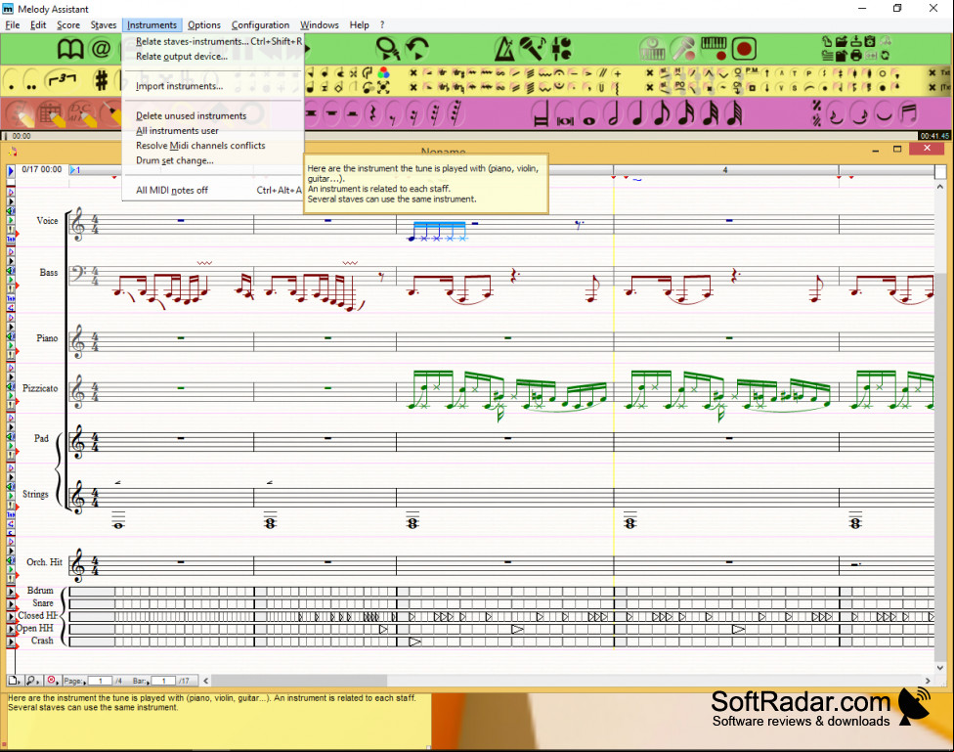
Task: Select the eighth note duration
Action: (662, 113)
